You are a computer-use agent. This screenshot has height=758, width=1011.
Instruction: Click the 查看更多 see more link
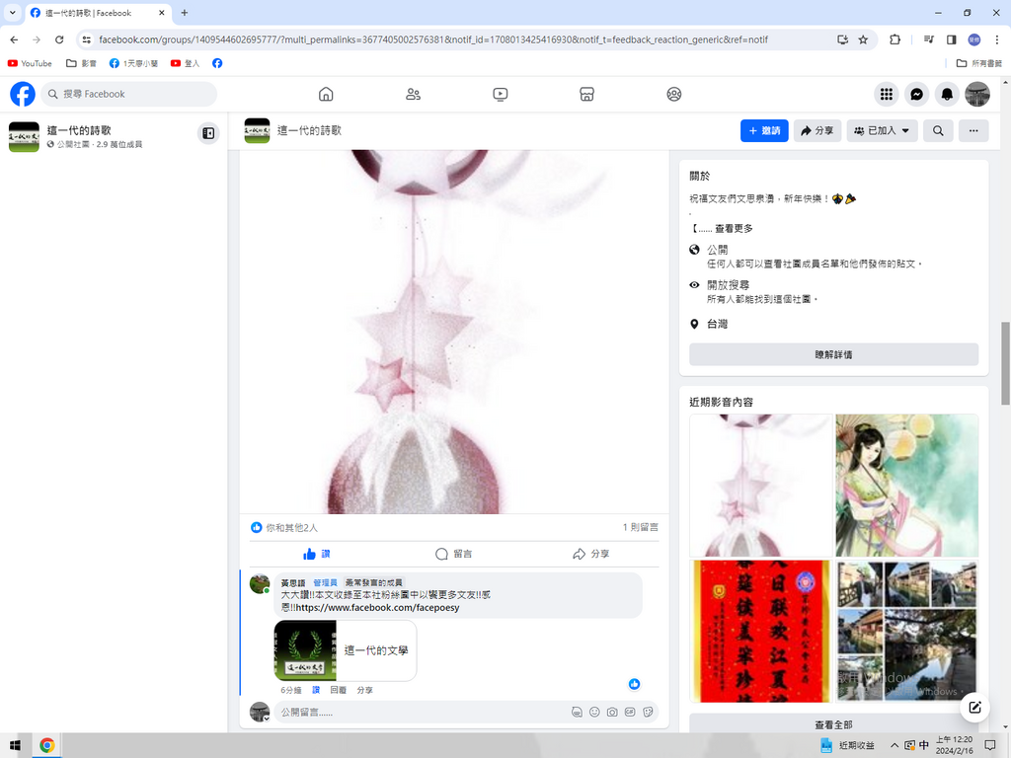[733, 228]
